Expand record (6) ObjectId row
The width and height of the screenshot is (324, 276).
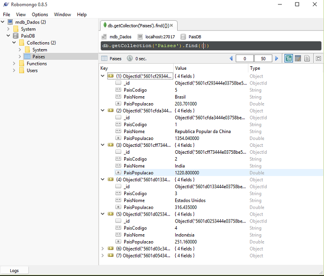103,248
